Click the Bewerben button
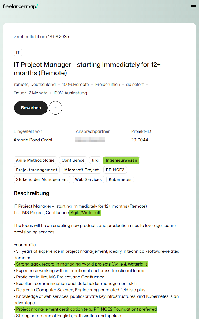Image resolution: width=199 pixels, height=319 pixels. click(x=31, y=108)
